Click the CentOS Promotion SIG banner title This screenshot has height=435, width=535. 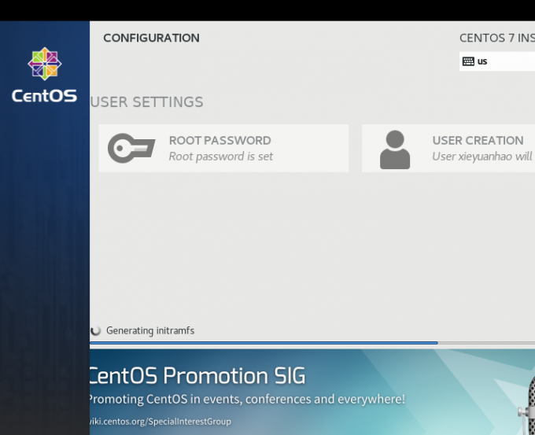click(197, 375)
